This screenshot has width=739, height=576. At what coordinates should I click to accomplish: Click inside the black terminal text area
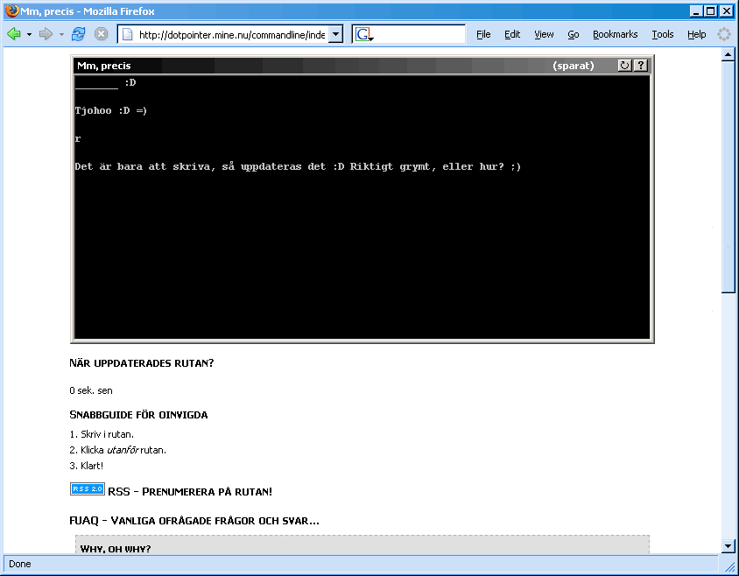(362, 254)
